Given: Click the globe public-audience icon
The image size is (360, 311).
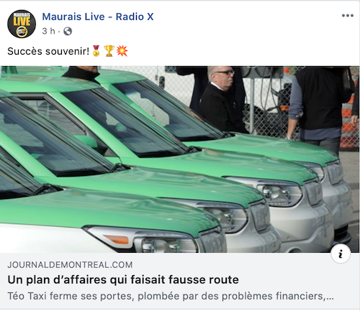Looking at the screenshot, I should pos(68,31).
